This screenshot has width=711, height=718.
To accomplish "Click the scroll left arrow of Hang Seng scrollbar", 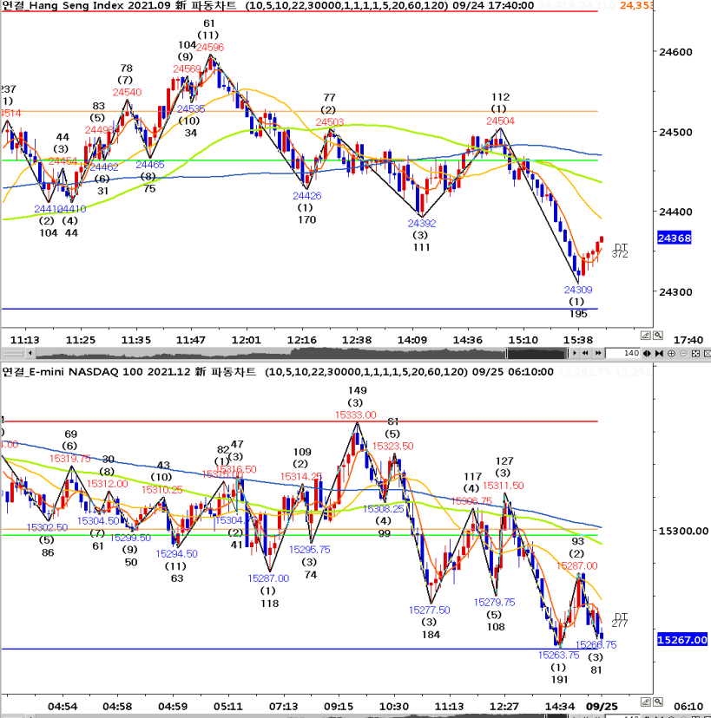I will (x=30, y=353).
